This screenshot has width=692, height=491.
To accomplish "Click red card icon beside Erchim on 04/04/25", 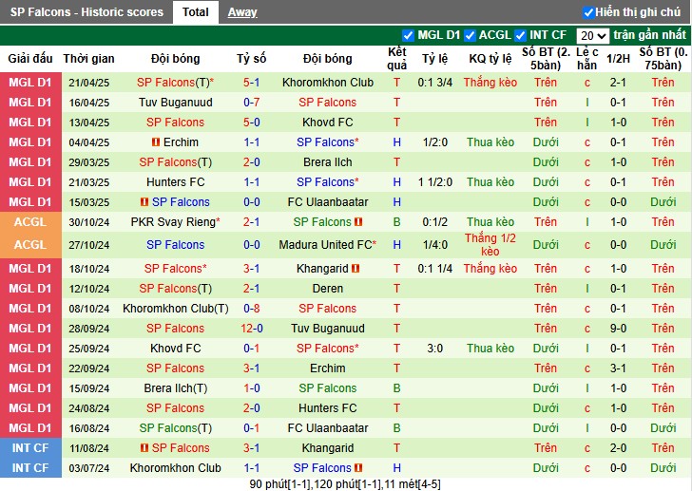I will click(156, 142).
